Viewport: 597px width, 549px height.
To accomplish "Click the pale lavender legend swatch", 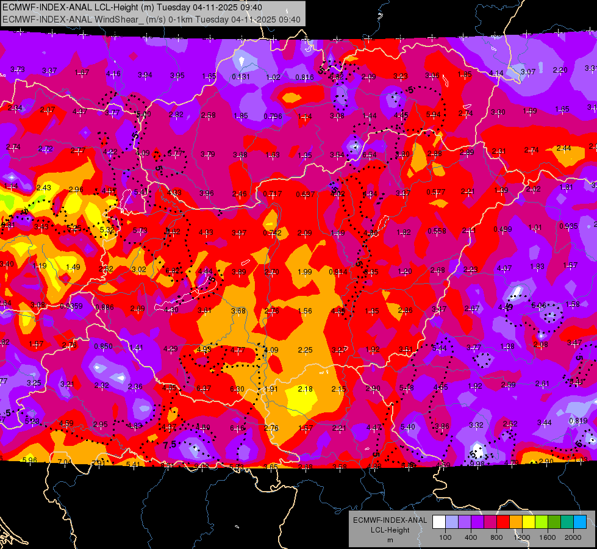I will [452, 522].
